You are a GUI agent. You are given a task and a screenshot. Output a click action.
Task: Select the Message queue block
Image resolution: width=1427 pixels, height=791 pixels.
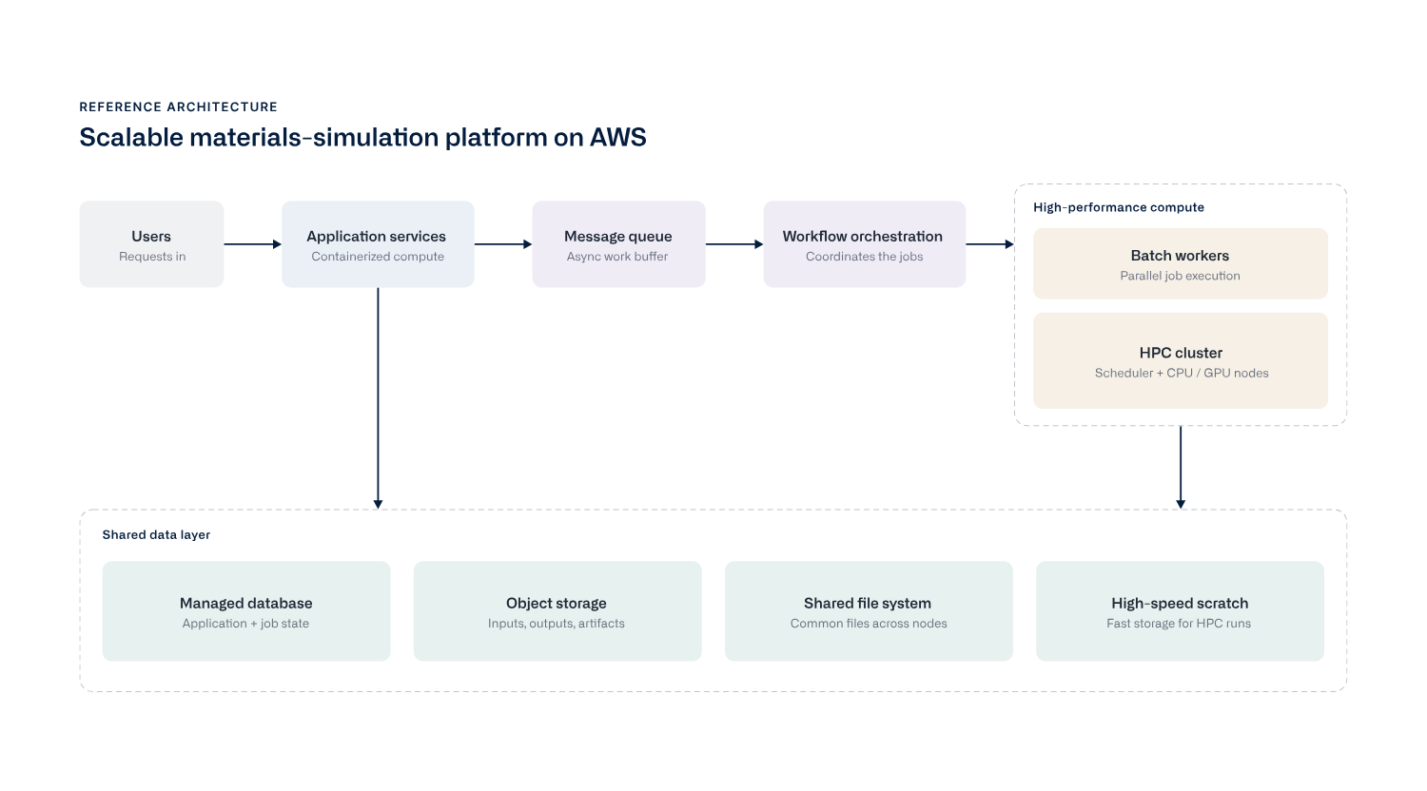(x=618, y=244)
